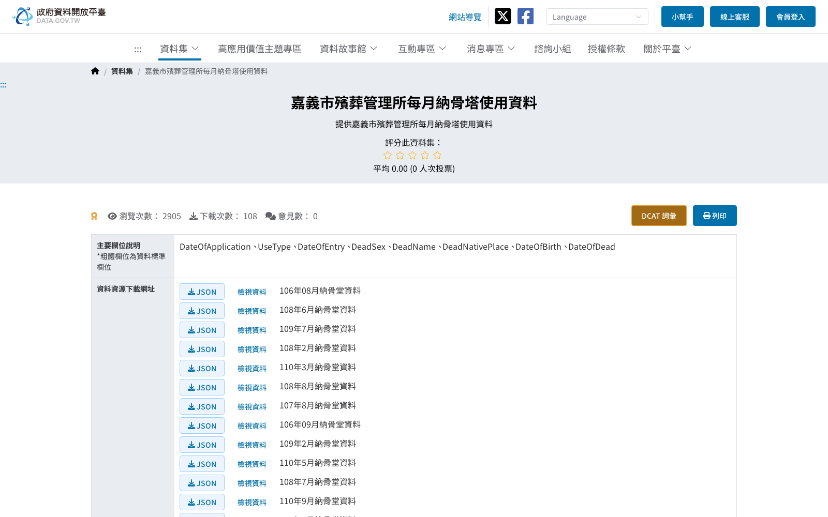
Task: Click the 線上客服 button
Action: click(734, 17)
